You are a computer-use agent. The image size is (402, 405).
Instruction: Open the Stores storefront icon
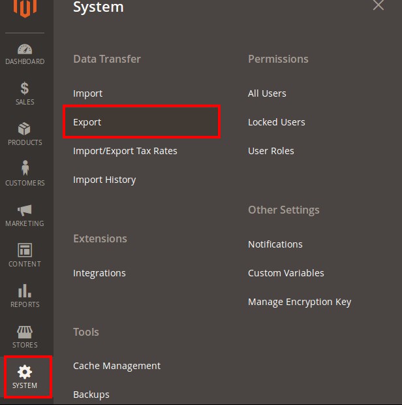(x=25, y=332)
